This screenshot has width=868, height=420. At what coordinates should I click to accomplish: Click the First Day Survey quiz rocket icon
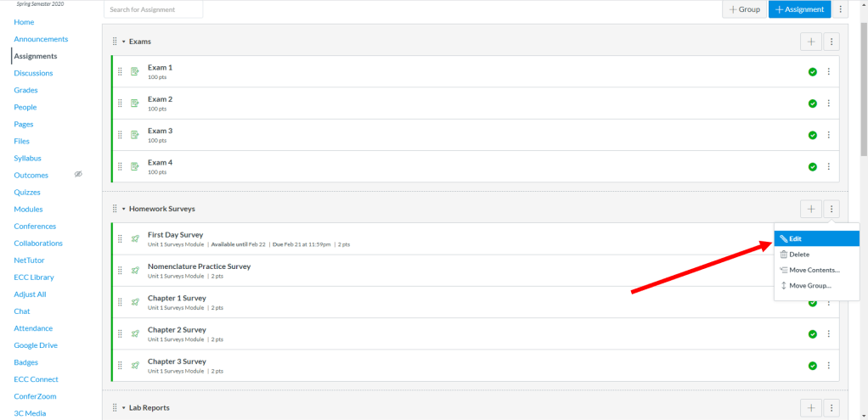(134, 238)
